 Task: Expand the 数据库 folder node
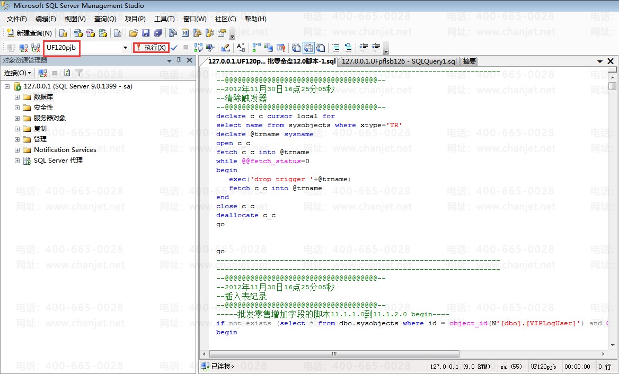point(17,97)
